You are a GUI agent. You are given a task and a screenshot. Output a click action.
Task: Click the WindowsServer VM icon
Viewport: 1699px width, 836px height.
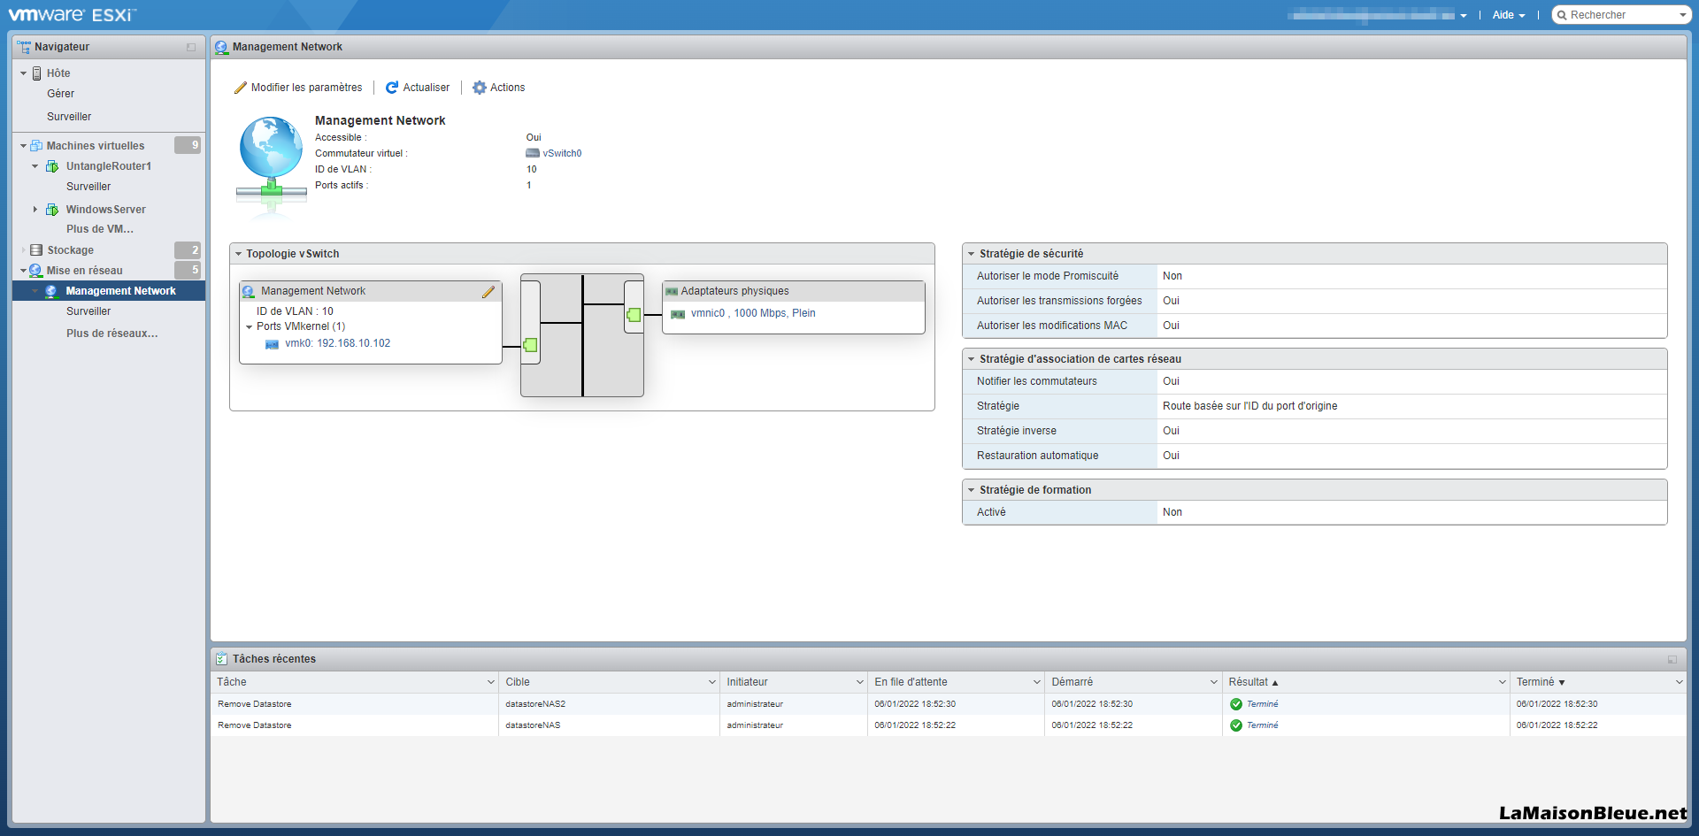click(x=52, y=210)
